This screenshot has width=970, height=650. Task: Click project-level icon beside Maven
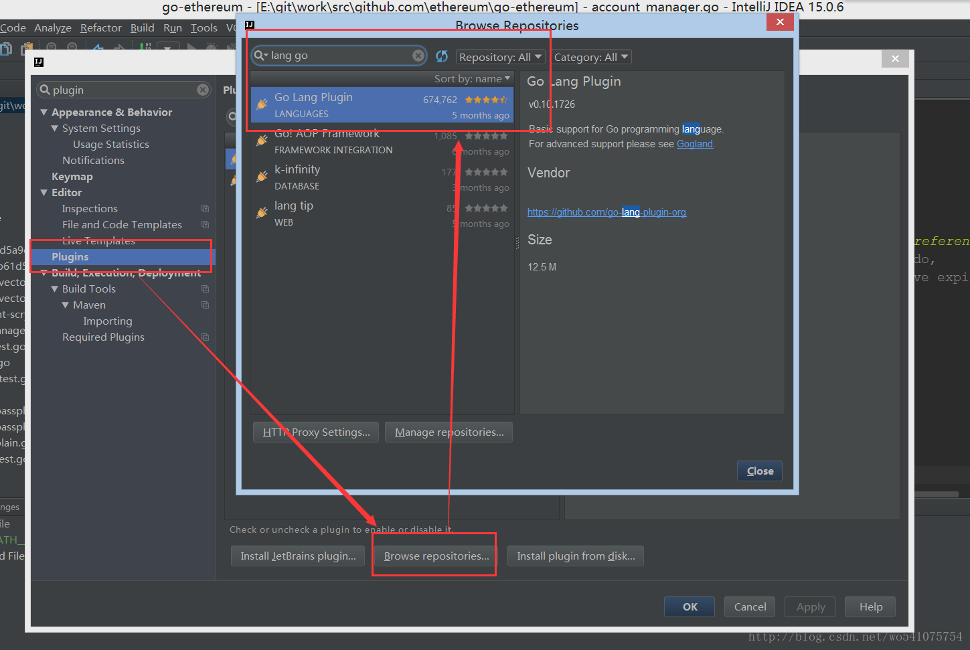click(x=205, y=305)
